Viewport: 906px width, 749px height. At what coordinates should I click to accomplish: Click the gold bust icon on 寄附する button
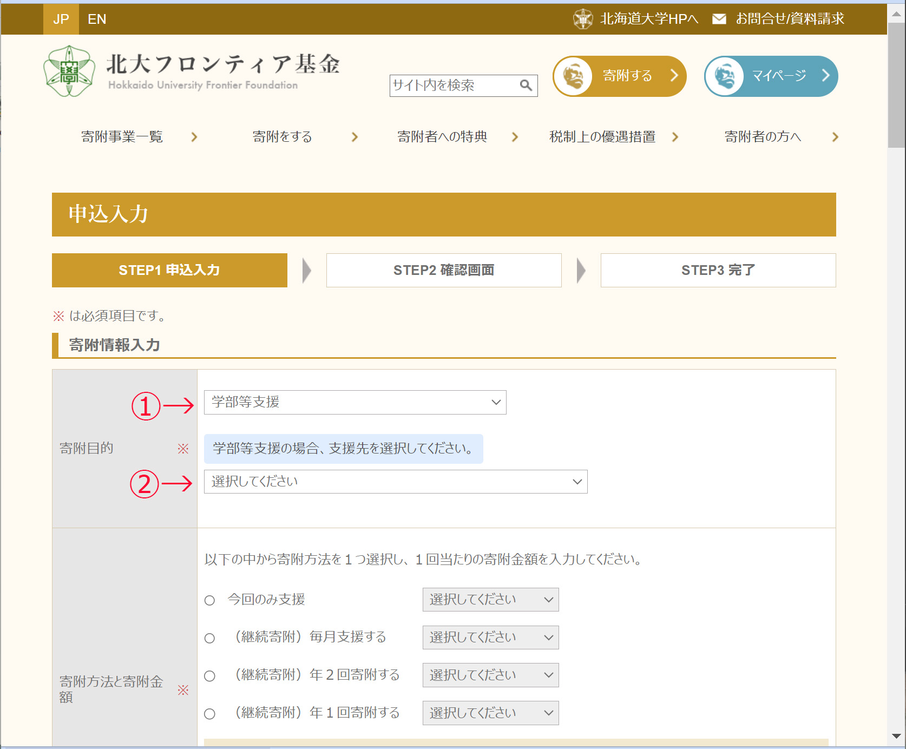tap(574, 76)
